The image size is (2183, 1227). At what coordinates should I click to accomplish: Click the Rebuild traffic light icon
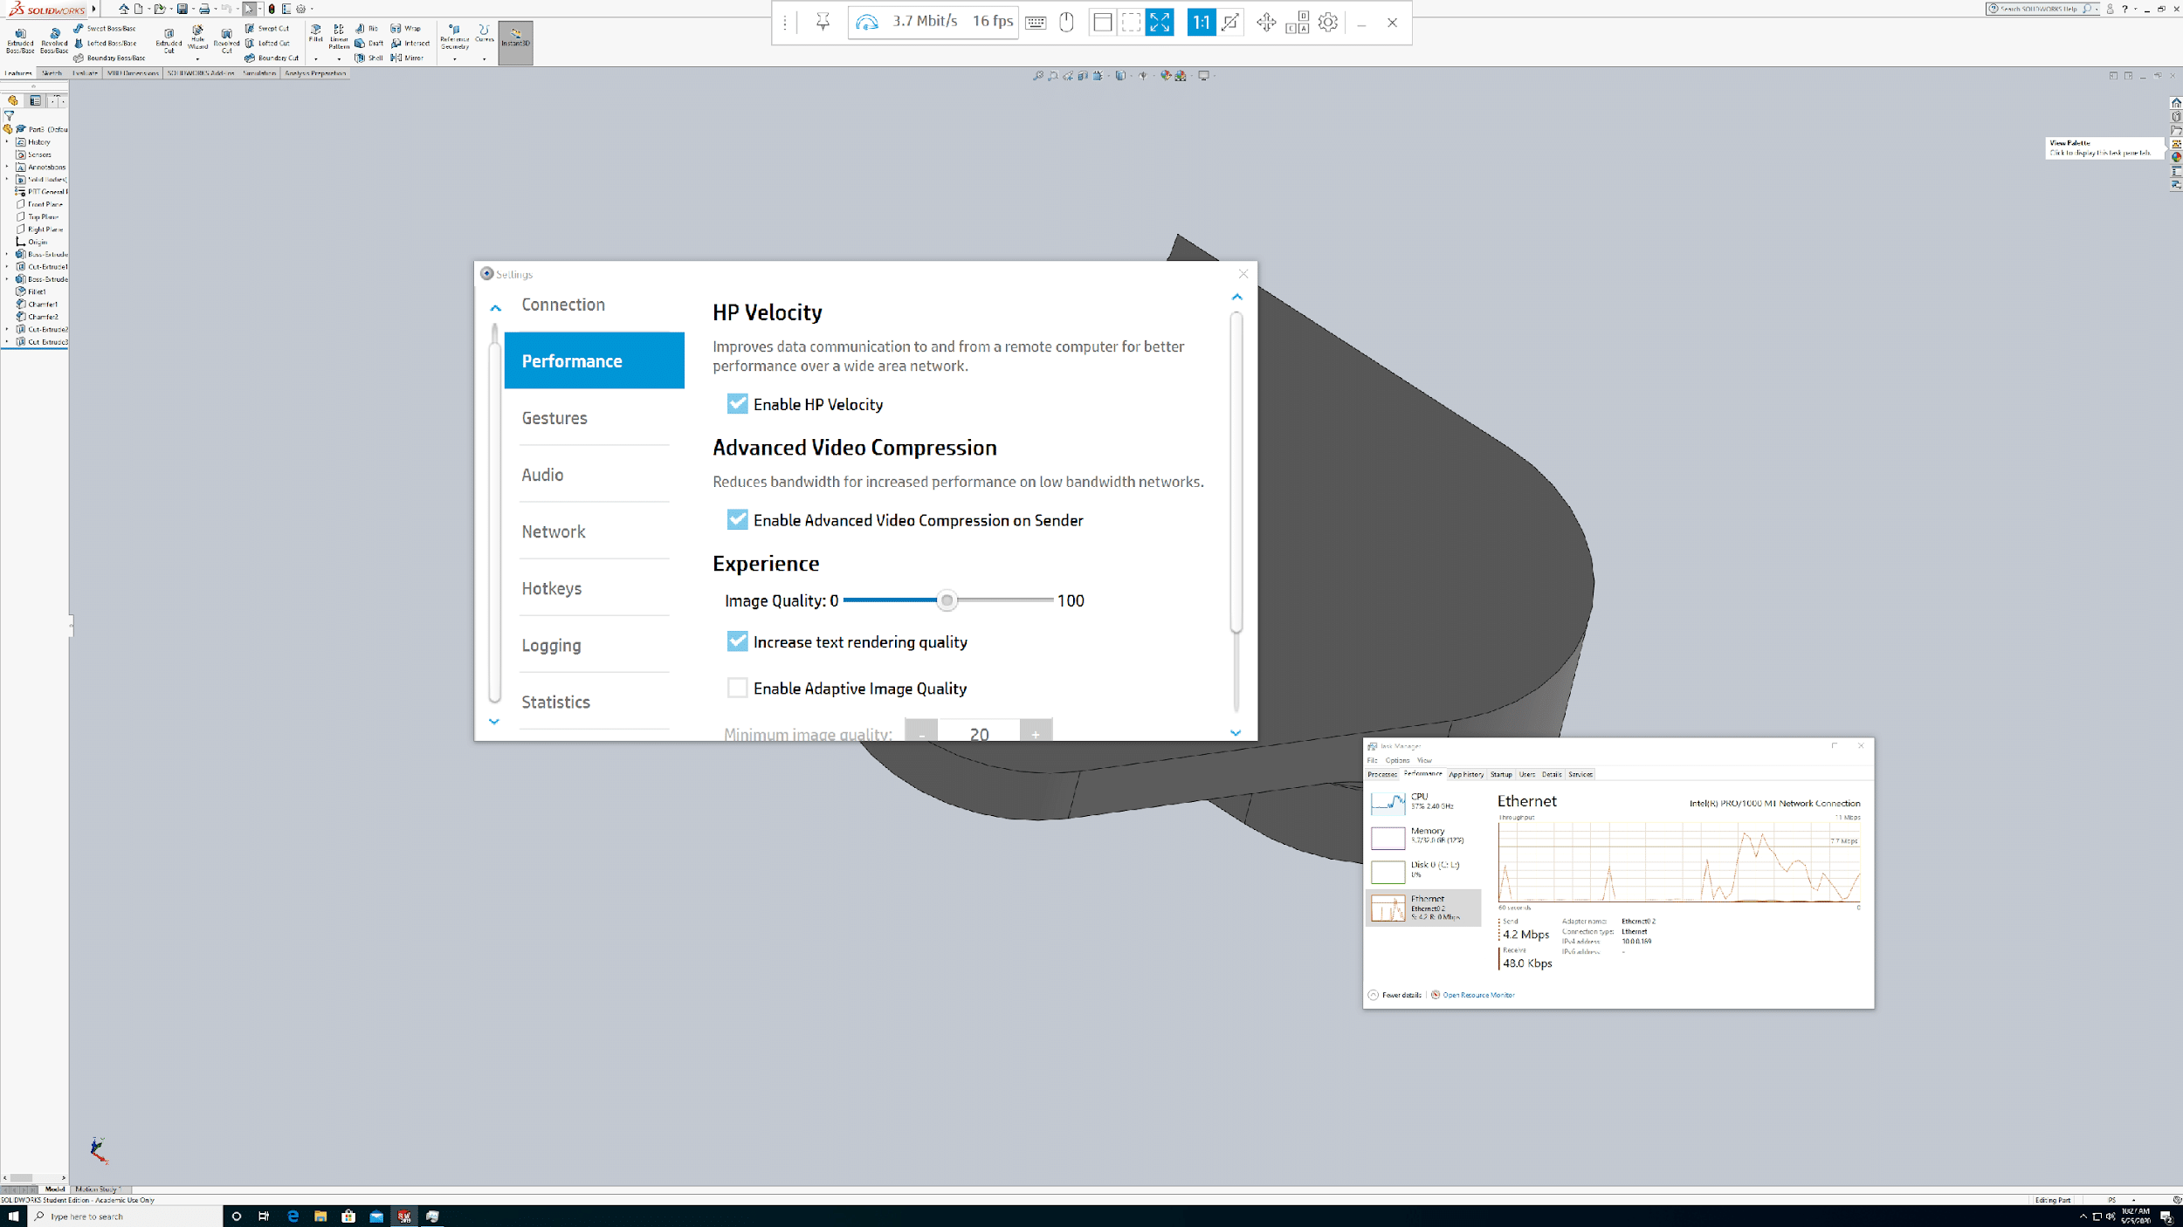[272, 9]
